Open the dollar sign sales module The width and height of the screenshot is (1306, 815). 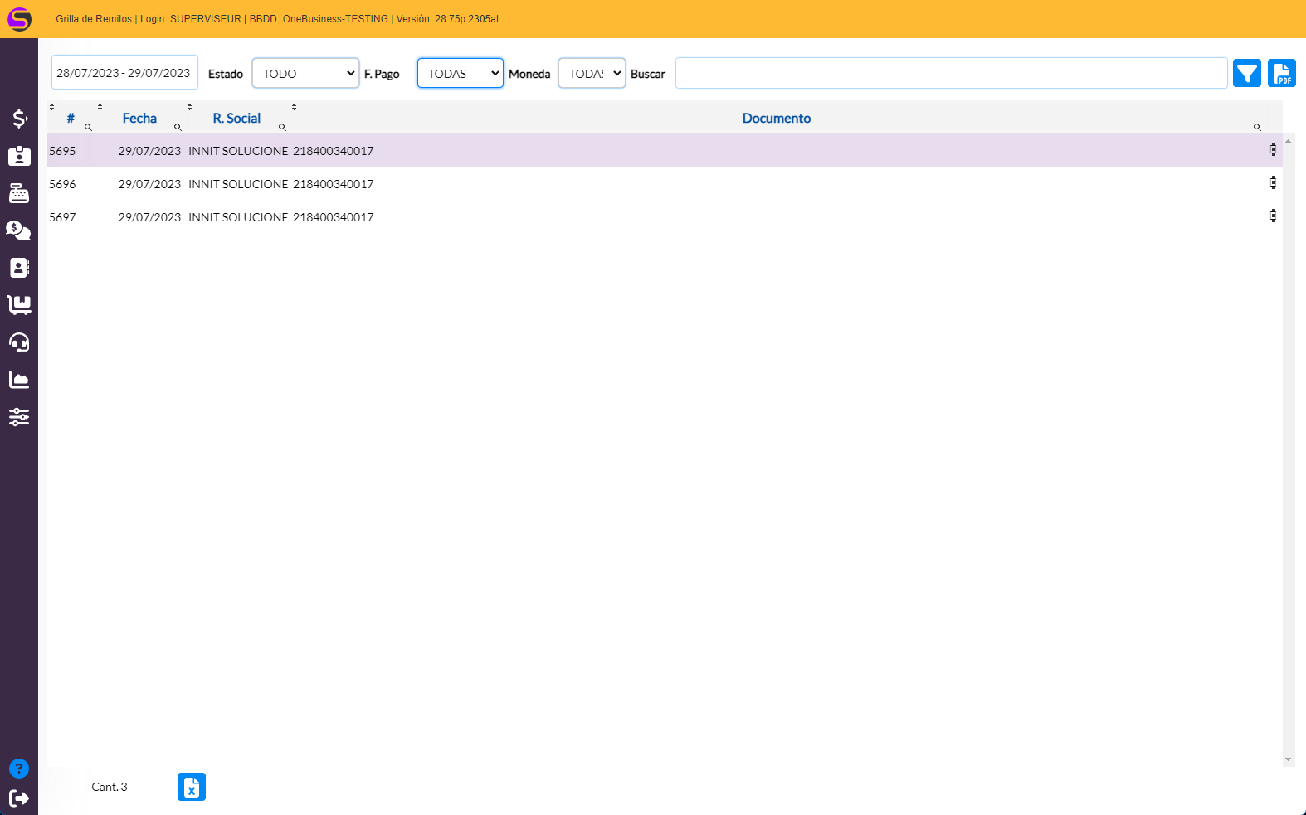[x=19, y=119]
